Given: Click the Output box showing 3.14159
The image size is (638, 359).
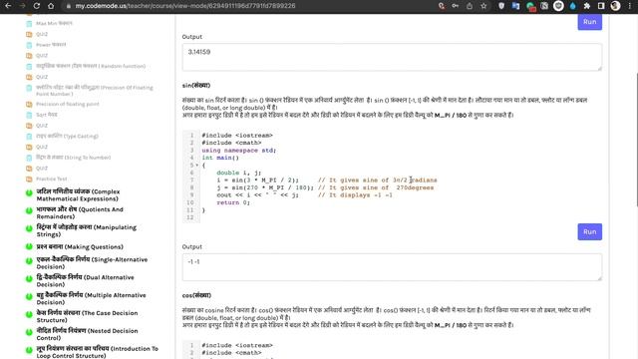Looking at the screenshot, I should tap(392, 57).
